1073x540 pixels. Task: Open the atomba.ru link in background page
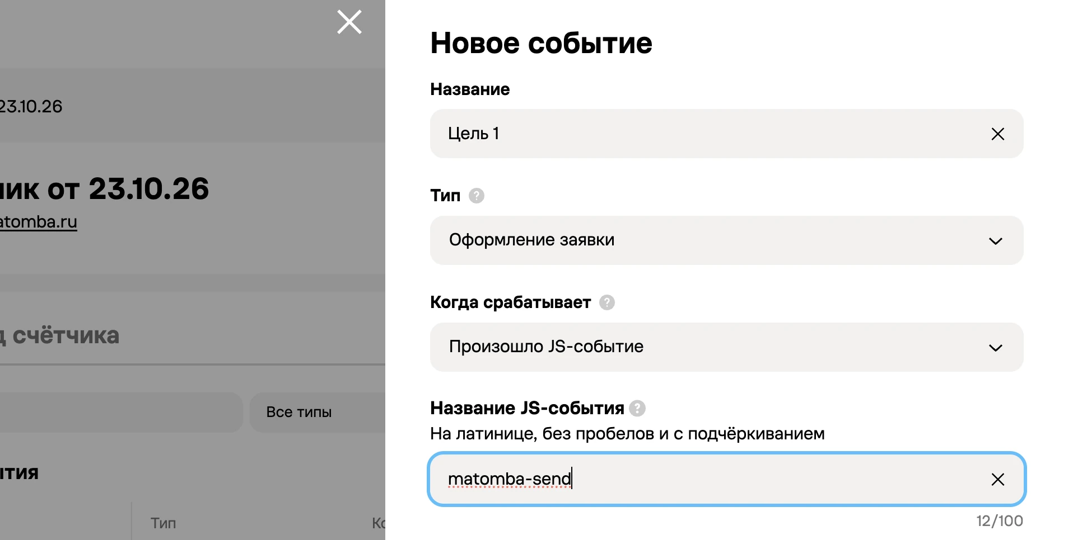(38, 222)
